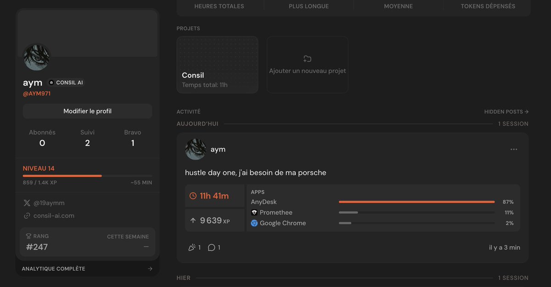The image size is (551, 287).
Task: Click the Suivi count
Action: (87, 143)
